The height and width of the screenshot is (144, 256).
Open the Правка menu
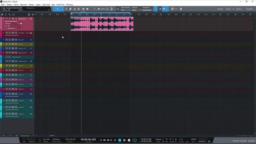(x=9, y=4)
